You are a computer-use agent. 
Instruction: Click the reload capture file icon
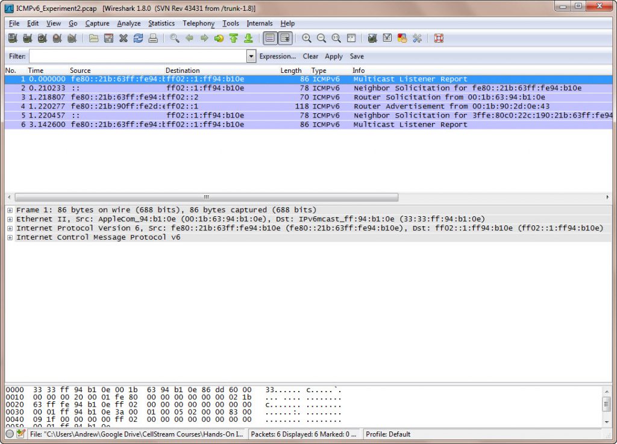138,39
